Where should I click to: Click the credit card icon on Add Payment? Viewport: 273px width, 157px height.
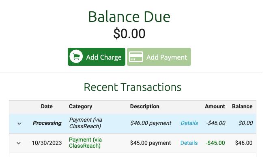point(136,57)
